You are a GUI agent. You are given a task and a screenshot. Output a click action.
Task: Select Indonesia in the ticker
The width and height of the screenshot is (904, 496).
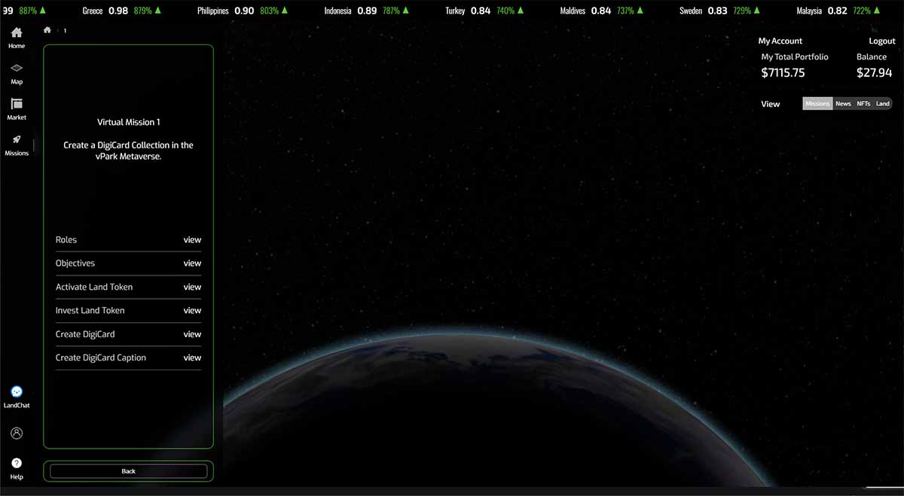337,11
